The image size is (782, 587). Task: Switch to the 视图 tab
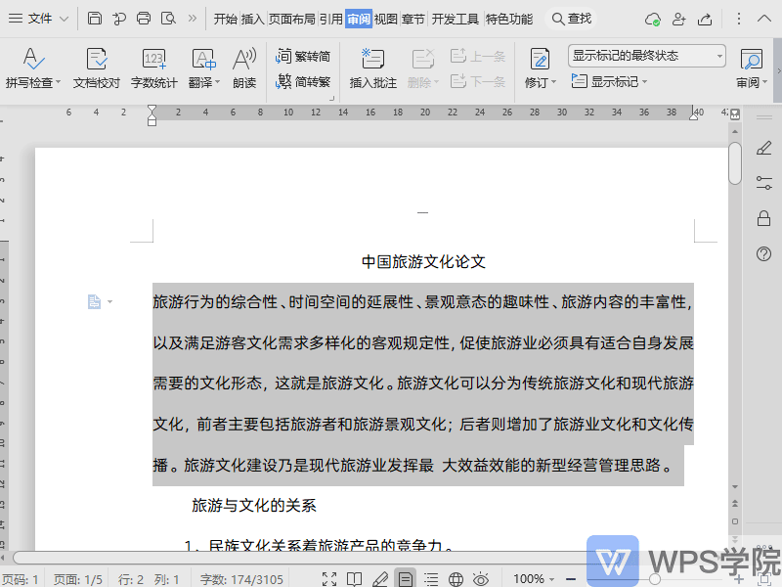pos(386,19)
